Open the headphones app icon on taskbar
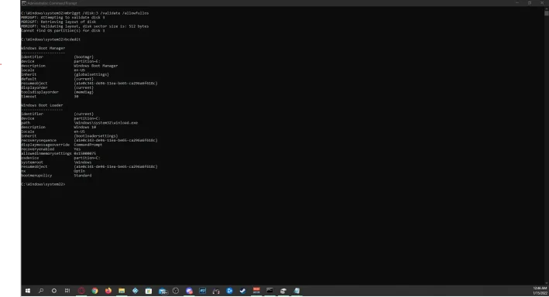This screenshot has width=549, height=297. (x=216, y=291)
